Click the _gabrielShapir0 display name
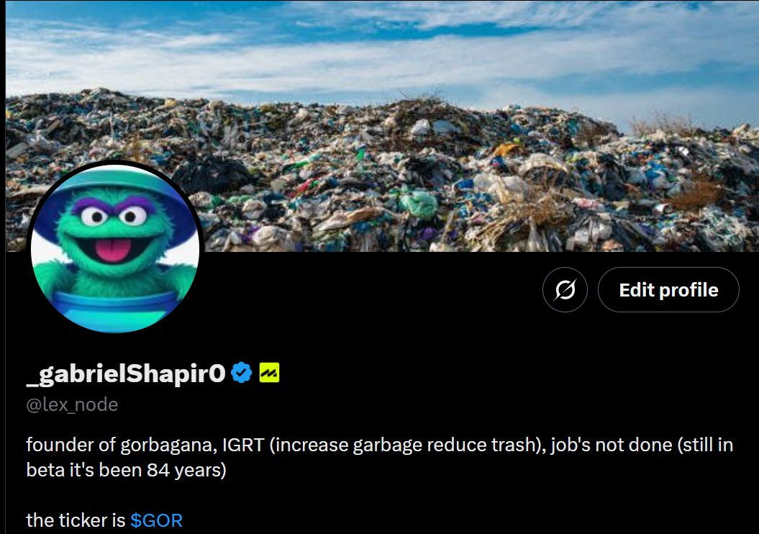This screenshot has height=534, width=759. [126, 374]
